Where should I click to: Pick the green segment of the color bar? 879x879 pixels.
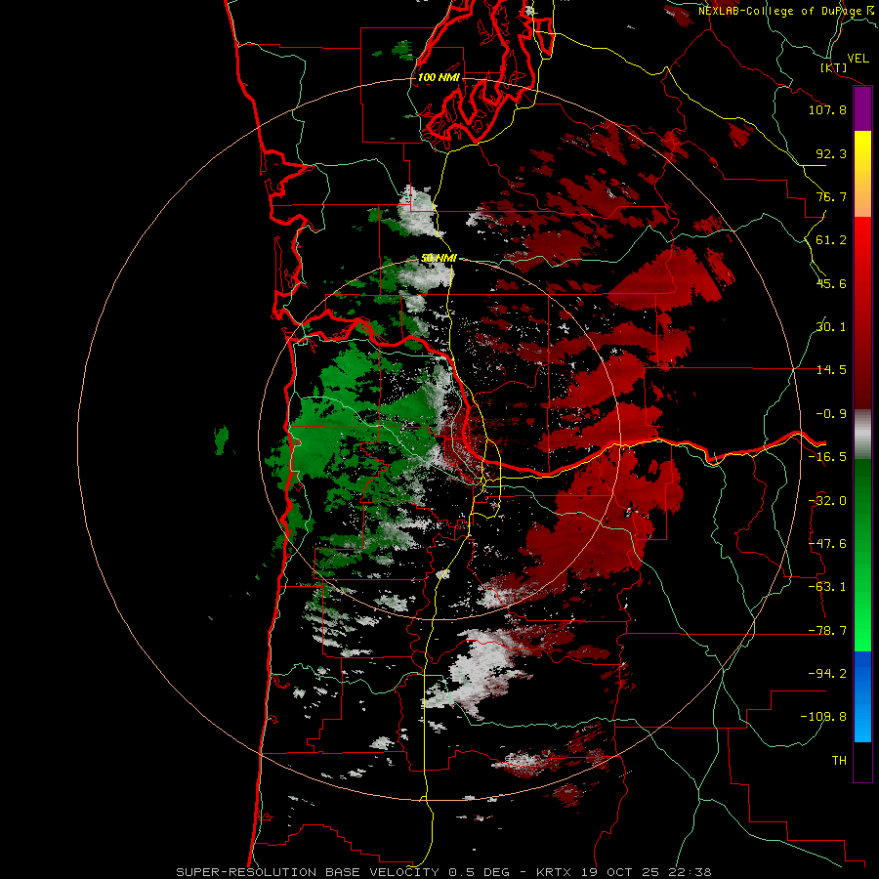862,555
